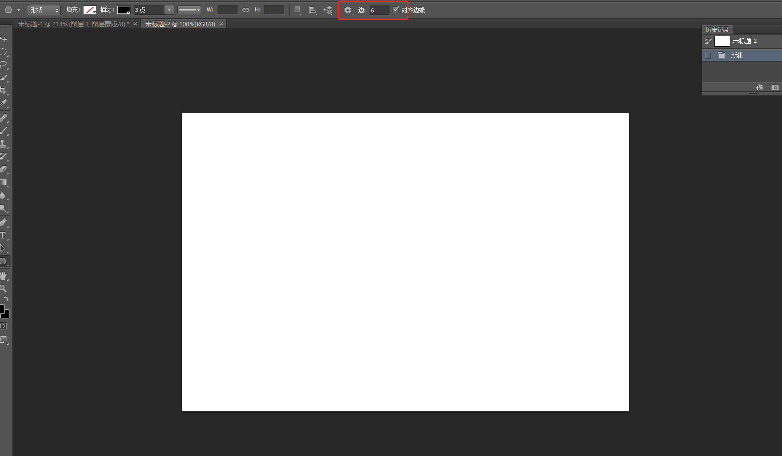Select the Polygon shape tool in toolbox
782x456 pixels.
coord(3,261)
